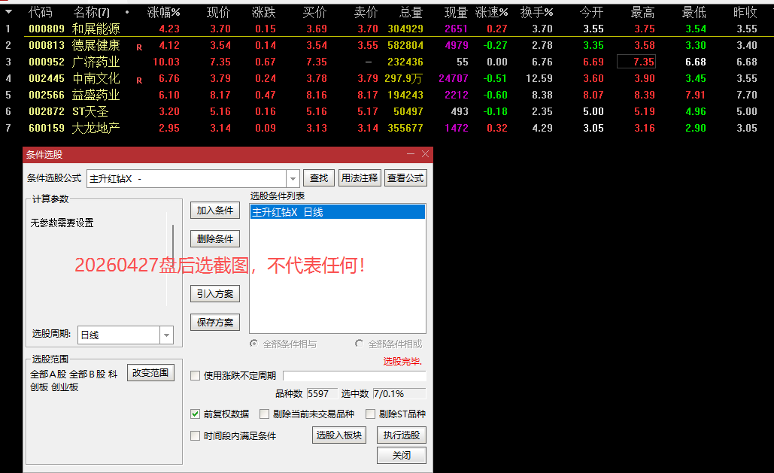This screenshot has height=473, width=774.
Task: Click the R marker beside 德展健康
Action: pyautogui.click(x=139, y=47)
